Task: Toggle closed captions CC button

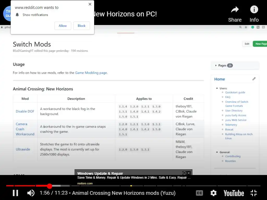Action: point(199,193)
